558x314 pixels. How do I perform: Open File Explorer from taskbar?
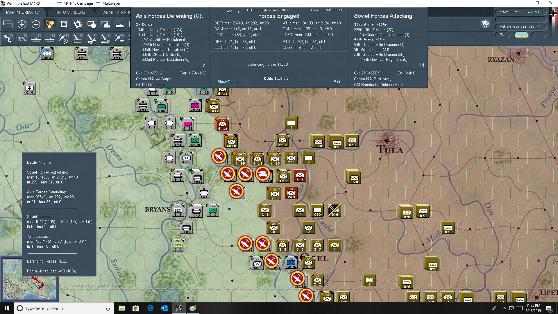pos(121,308)
